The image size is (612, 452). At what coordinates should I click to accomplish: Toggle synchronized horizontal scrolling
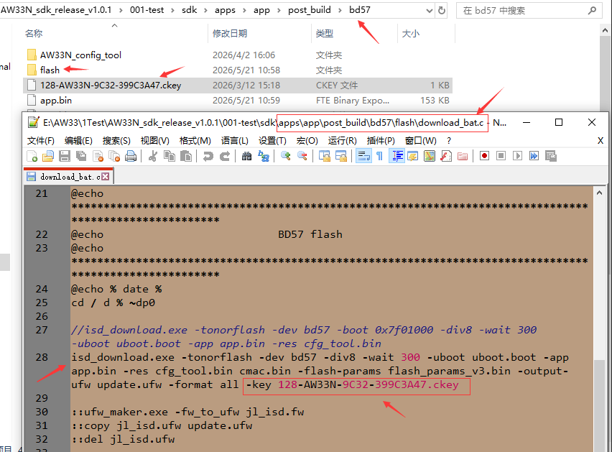[340, 156]
